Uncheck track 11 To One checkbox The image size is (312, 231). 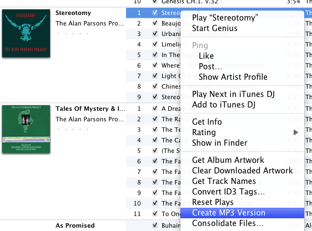[x=155, y=213]
